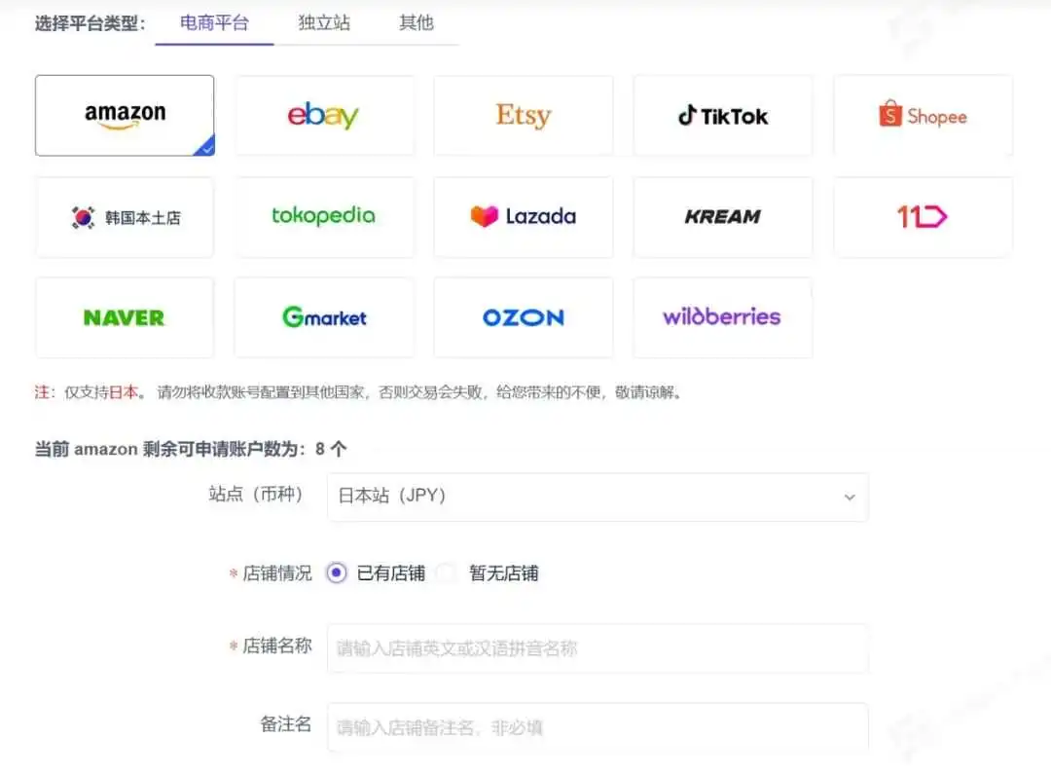Image resolution: width=1051 pixels, height=776 pixels.
Task: Pick the 11street platform card
Action: point(923,216)
